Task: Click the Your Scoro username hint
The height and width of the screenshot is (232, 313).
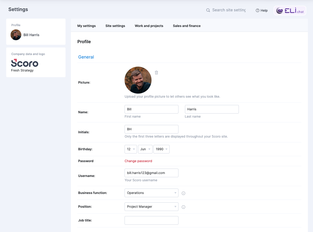Action: click(141, 180)
